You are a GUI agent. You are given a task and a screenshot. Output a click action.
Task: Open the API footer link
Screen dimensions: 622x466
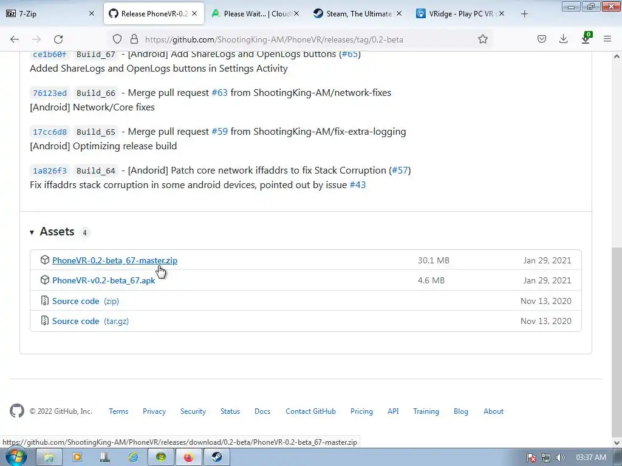393,411
